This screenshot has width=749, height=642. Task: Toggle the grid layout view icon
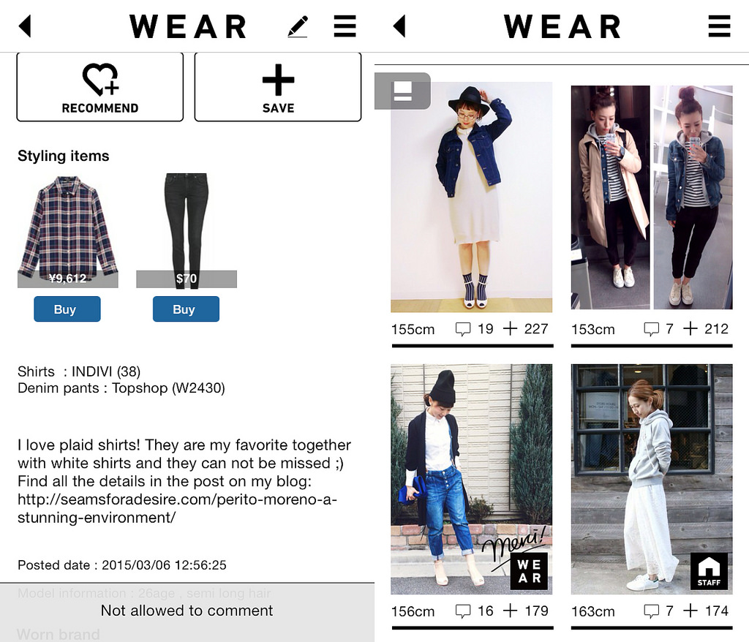403,91
